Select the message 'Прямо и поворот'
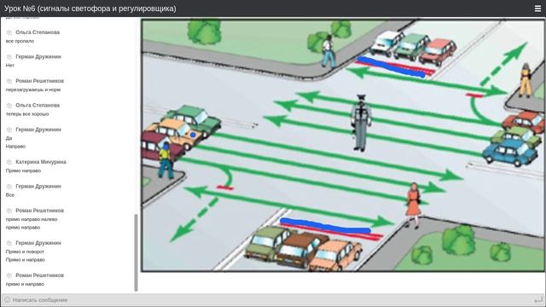546x307 pixels. click(25, 252)
